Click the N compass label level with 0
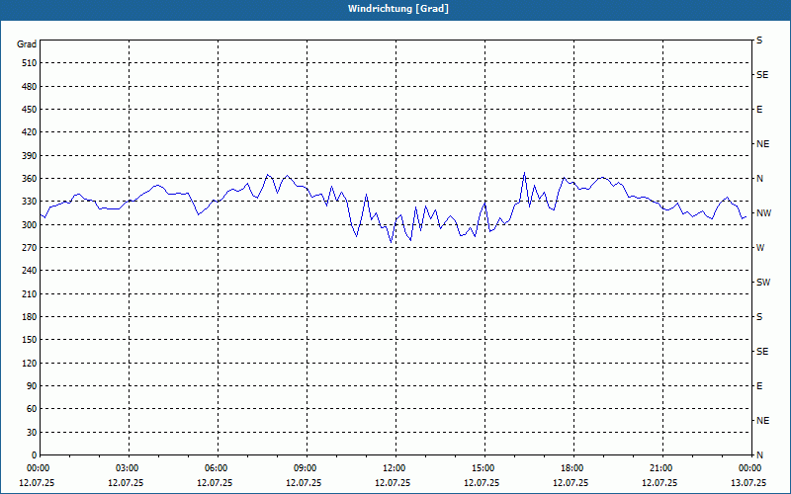The width and height of the screenshot is (791, 494). [x=759, y=454]
